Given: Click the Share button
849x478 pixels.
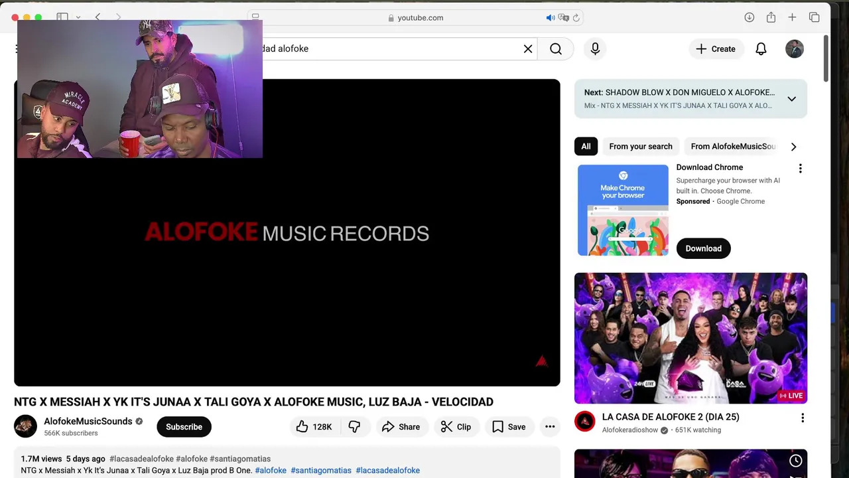Looking at the screenshot, I should pyautogui.click(x=401, y=427).
